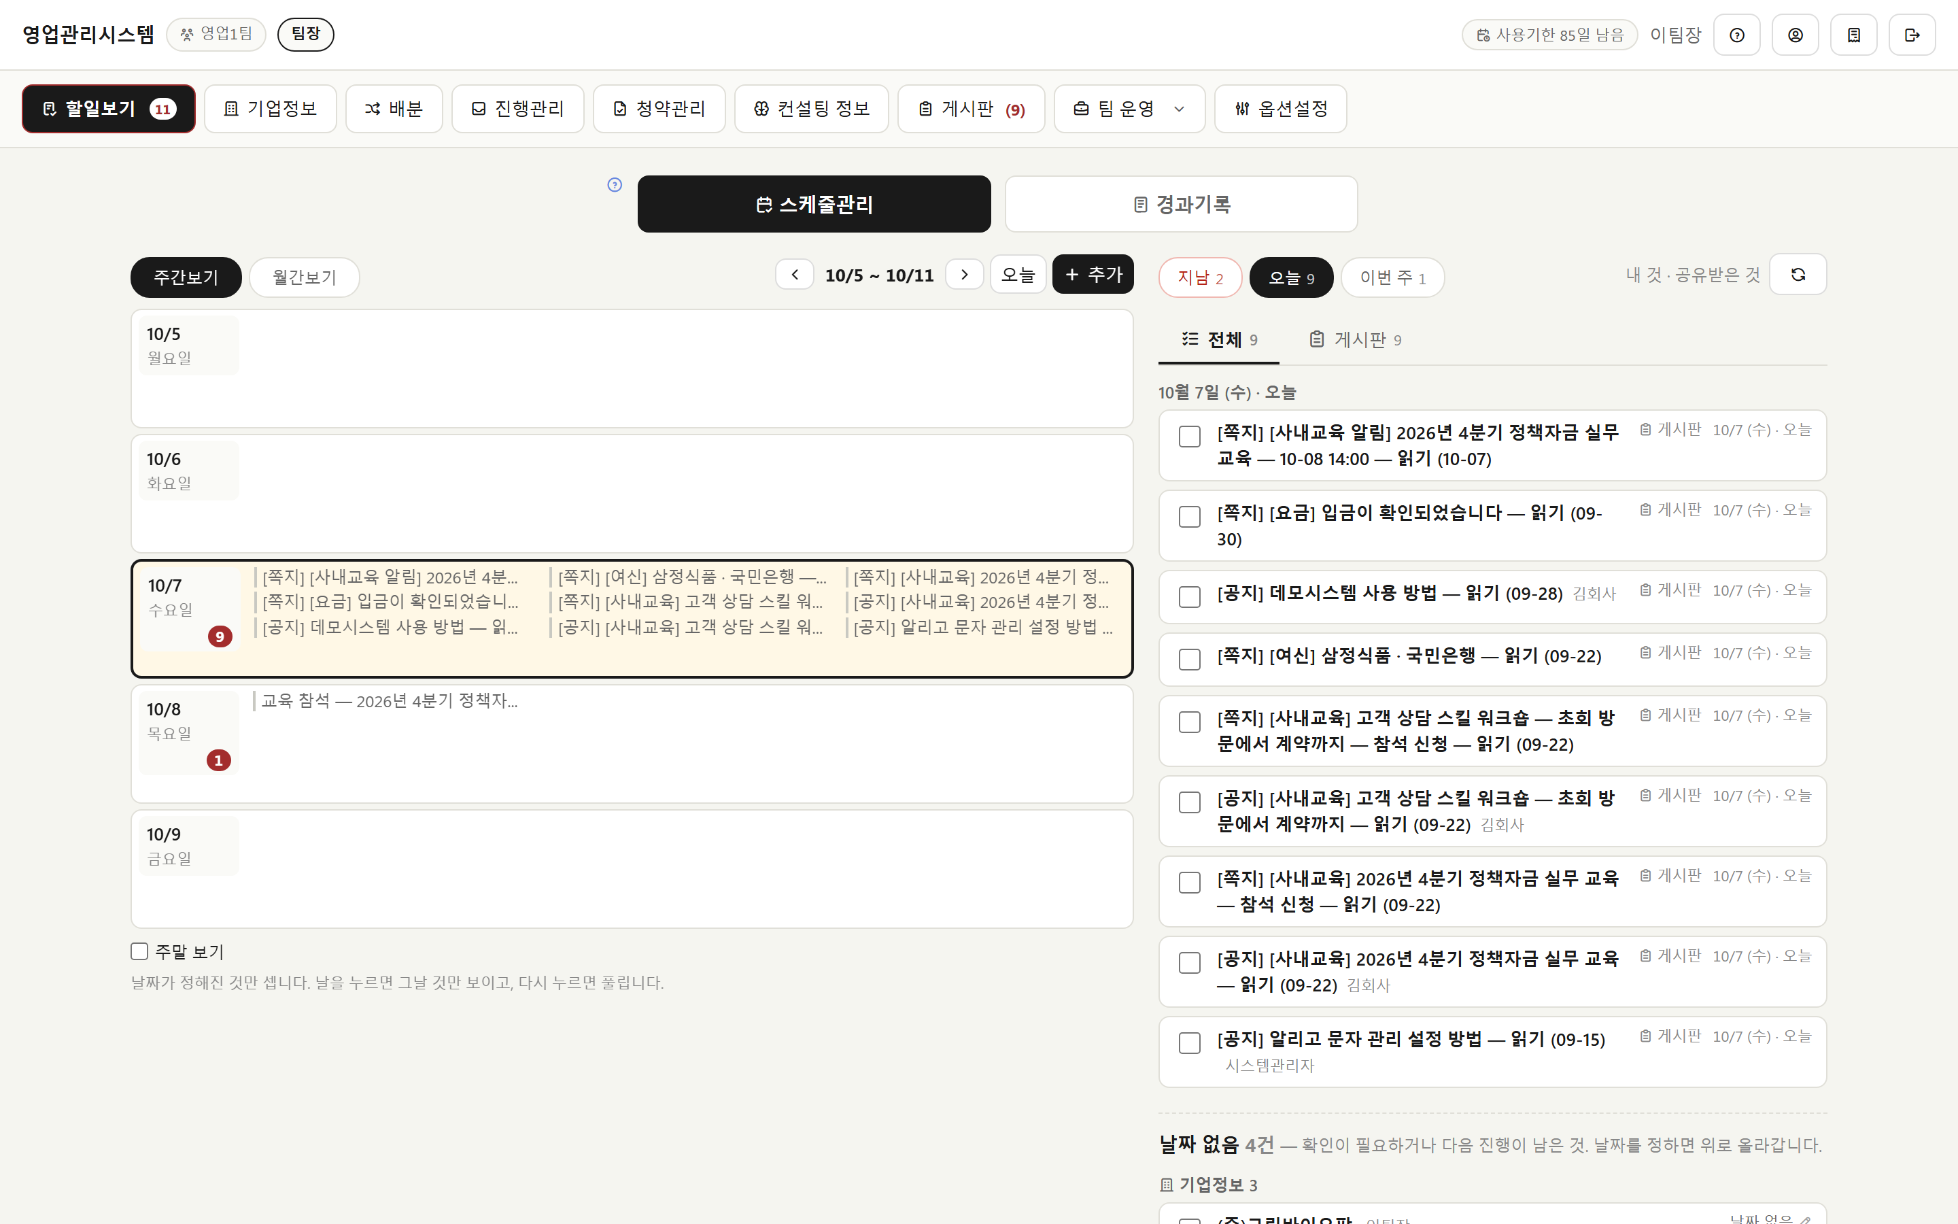Click the document/manual icon in header
The width and height of the screenshot is (1958, 1224).
tap(1853, 35)
